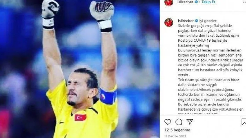Click the raised left glove in photo
The image size is (246, 138).
pos(50,14)
